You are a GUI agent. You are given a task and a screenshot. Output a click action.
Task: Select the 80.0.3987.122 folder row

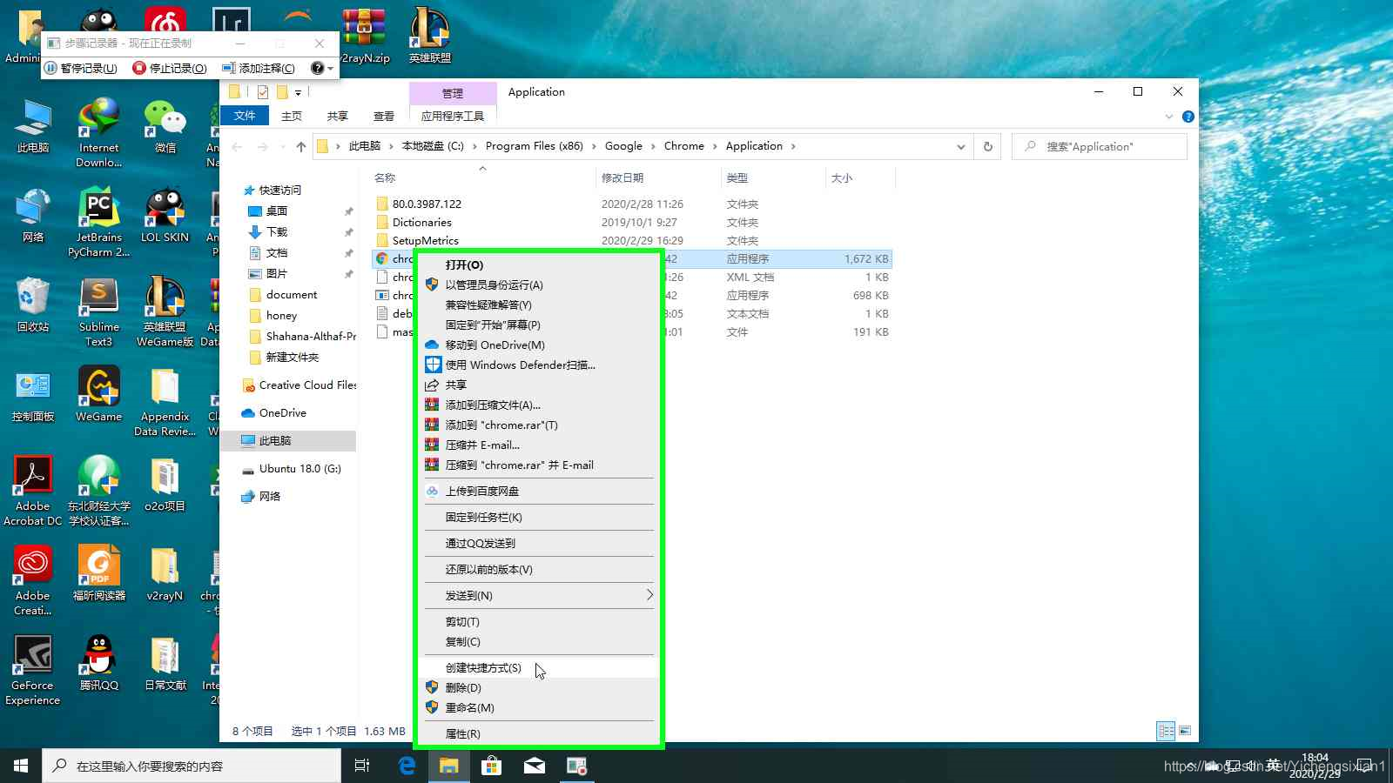pos(632,204)
